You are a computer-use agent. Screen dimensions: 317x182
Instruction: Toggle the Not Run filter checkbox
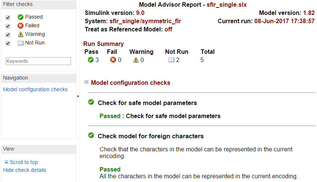coord(8,43)
